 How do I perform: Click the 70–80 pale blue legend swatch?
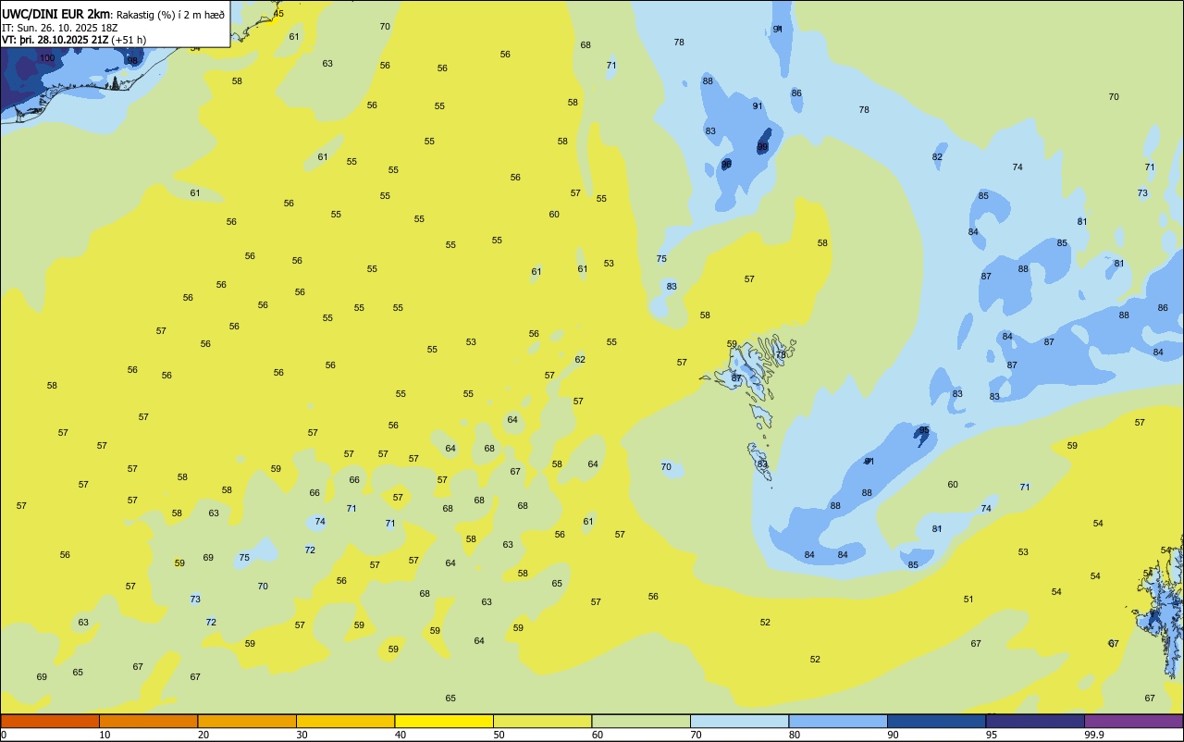tap(739, 721)
